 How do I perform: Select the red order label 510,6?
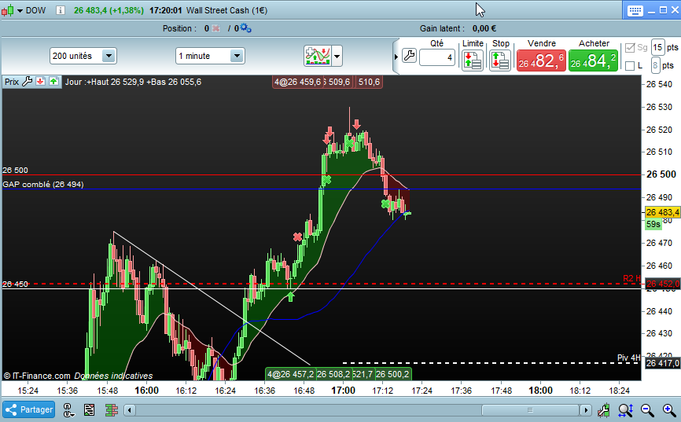369,82
